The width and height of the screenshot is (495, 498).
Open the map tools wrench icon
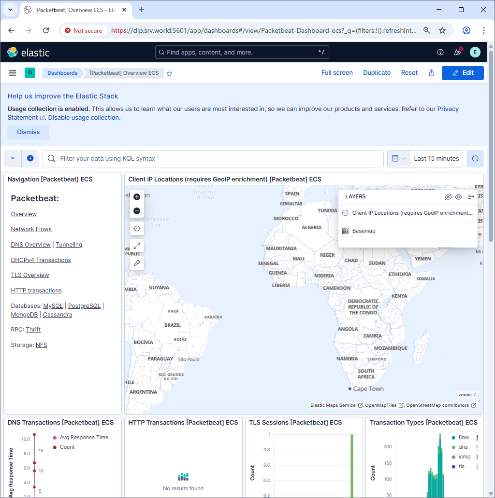pyautogui.click(x=137, y=263)
